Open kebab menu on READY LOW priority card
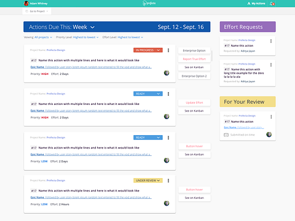295x221 pixels. point(168,138)
